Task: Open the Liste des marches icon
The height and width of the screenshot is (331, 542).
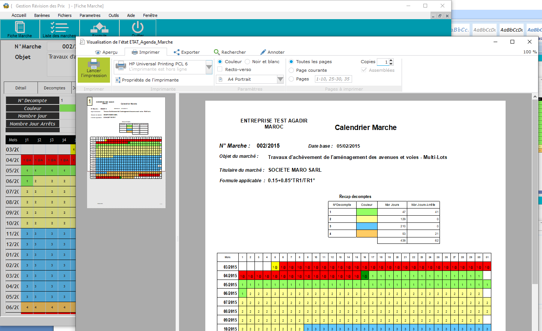Action: (x=59, y=28)
